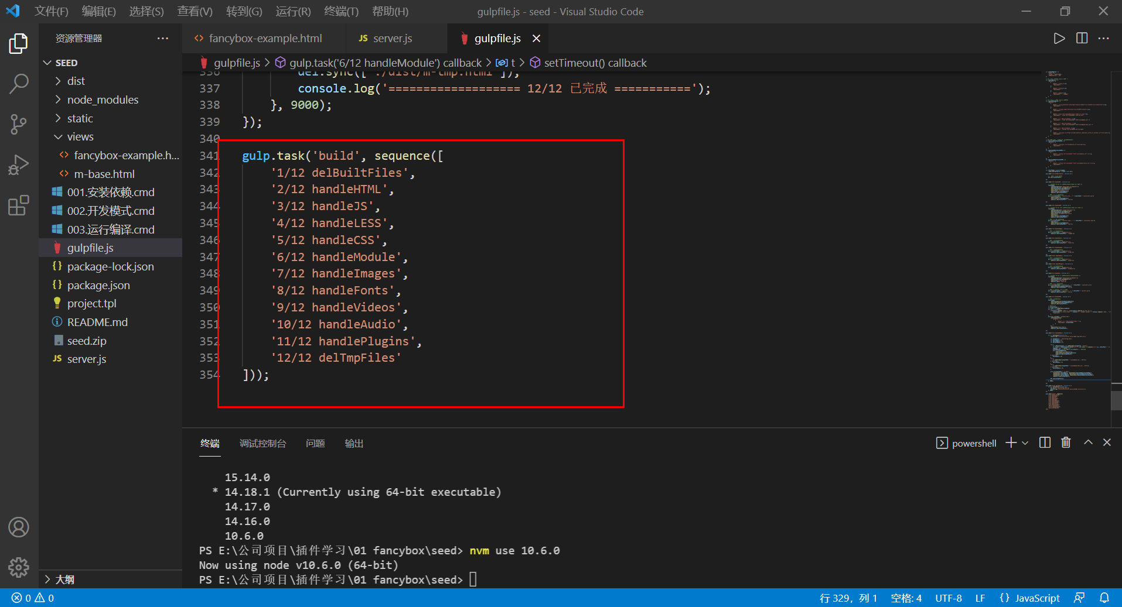Open the 转到(G) menu
The width and height of the screenshot is (1122, 607).
(244, 12)
